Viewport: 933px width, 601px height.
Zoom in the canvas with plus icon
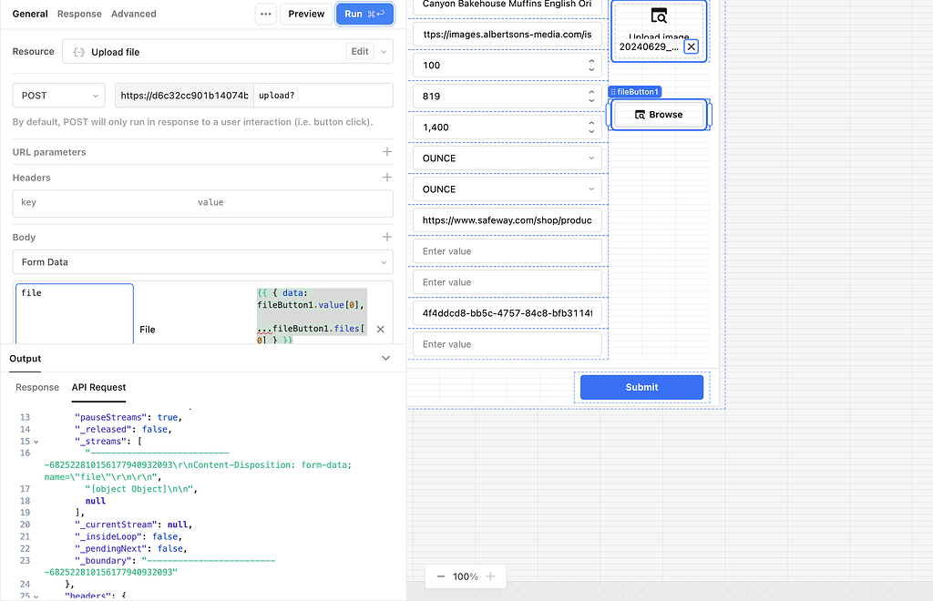click(490, 576)
